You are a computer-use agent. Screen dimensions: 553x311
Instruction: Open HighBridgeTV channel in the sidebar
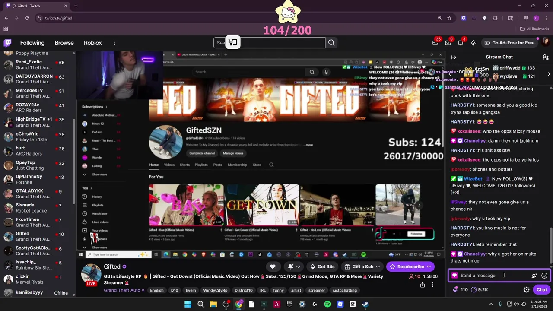click(38, 122)
